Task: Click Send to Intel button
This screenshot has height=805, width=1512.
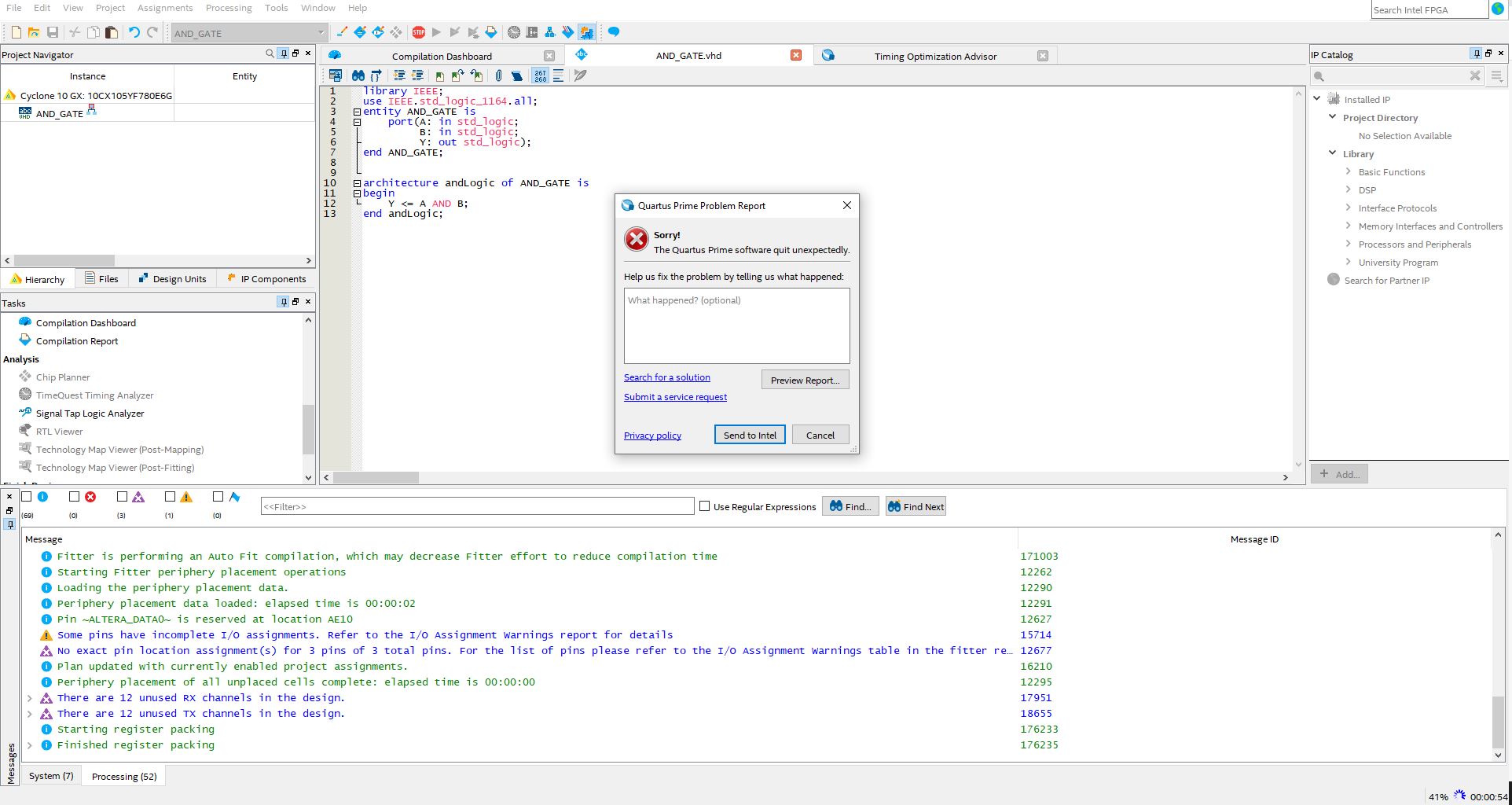Action: click(750, 435)
